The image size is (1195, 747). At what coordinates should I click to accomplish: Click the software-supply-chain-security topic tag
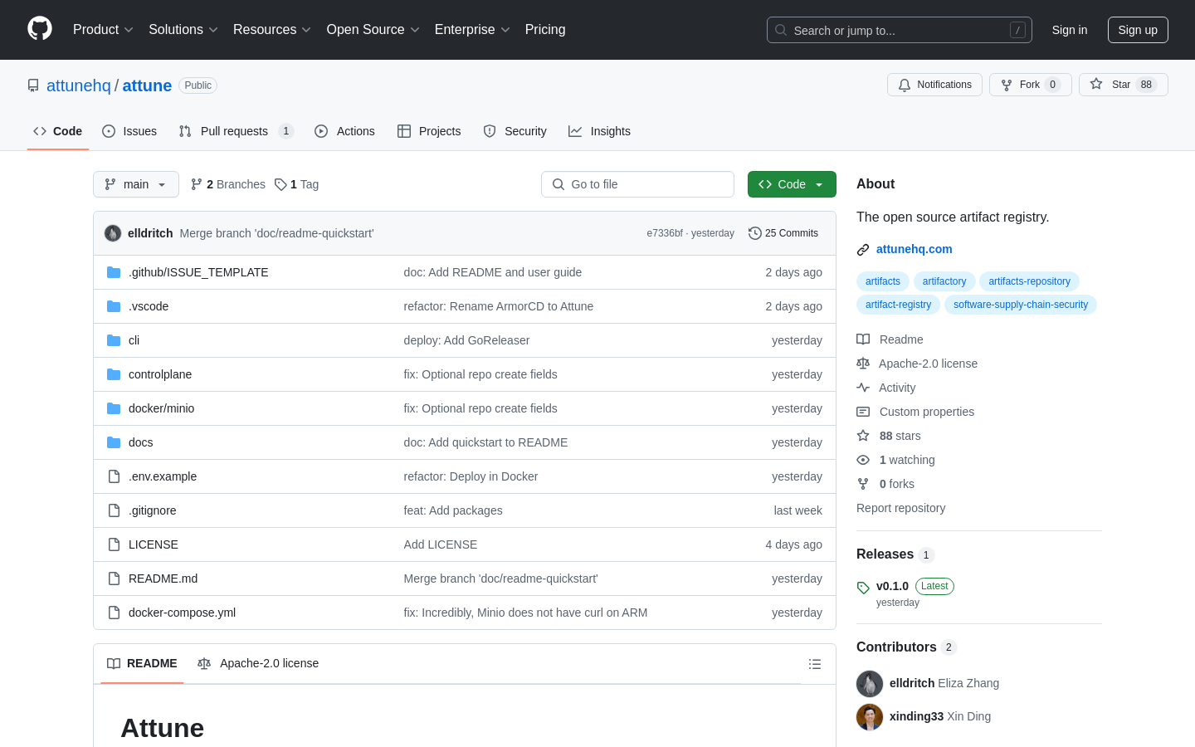coord(1021,305)
